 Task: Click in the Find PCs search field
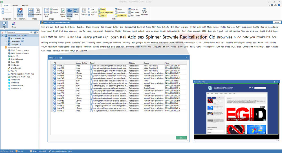tap(18, 32)
